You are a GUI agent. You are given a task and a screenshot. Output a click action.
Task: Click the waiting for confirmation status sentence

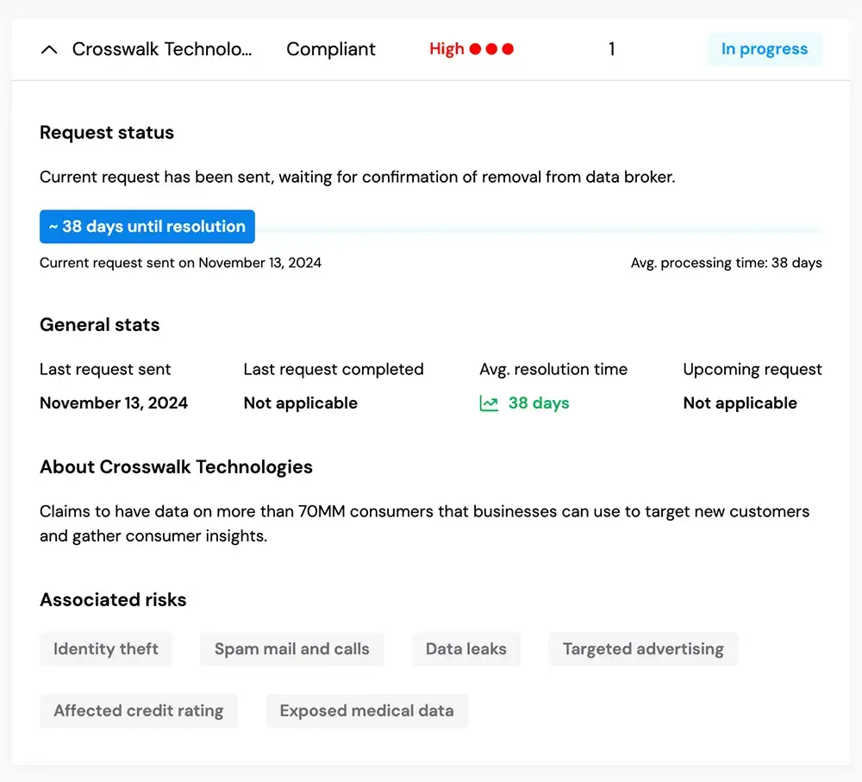[358, 177]
